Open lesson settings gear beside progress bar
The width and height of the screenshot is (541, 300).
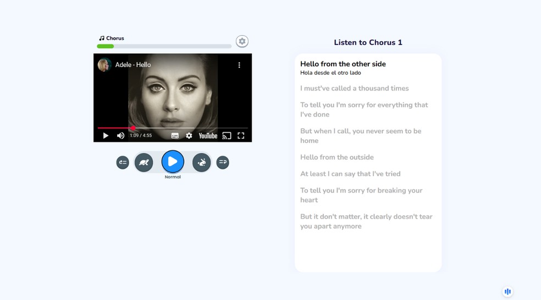pos(242,41)
